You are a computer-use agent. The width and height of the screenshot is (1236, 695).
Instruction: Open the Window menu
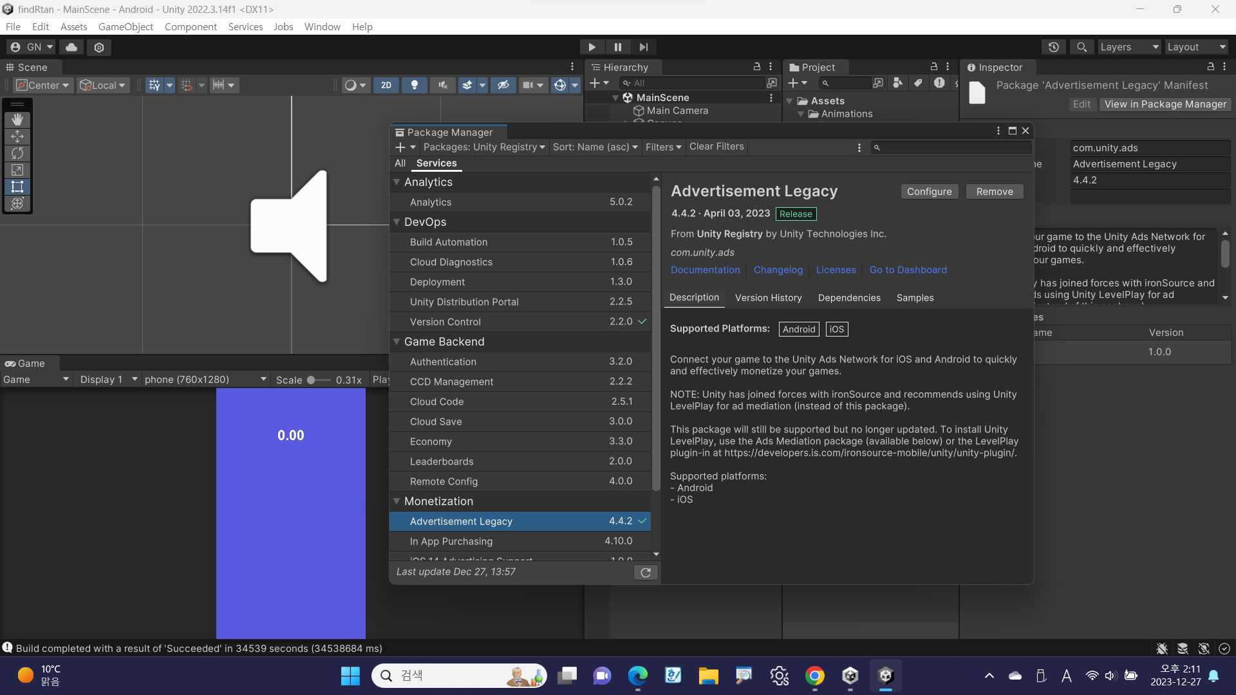pyautogui.click(x=323, y=27)
